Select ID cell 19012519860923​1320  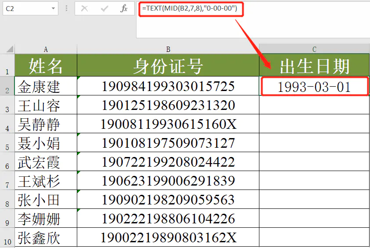[168, 106]
